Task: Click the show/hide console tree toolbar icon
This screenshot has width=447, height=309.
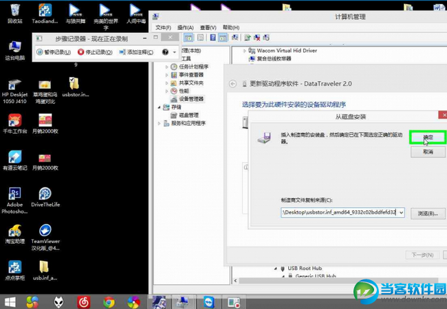Action: (x=188, y=38)
